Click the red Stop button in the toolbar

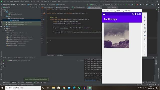click(137, 4)
